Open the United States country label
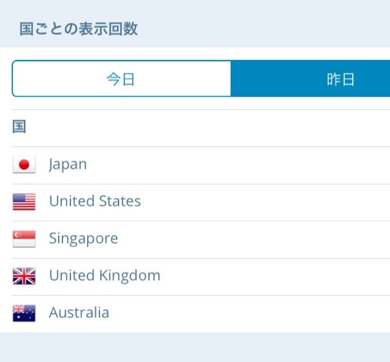 coord(95,201)
